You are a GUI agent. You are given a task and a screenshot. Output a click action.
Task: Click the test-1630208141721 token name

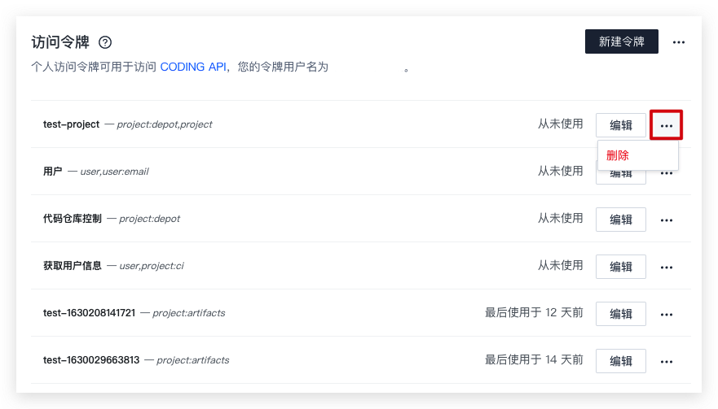(90, 312)
